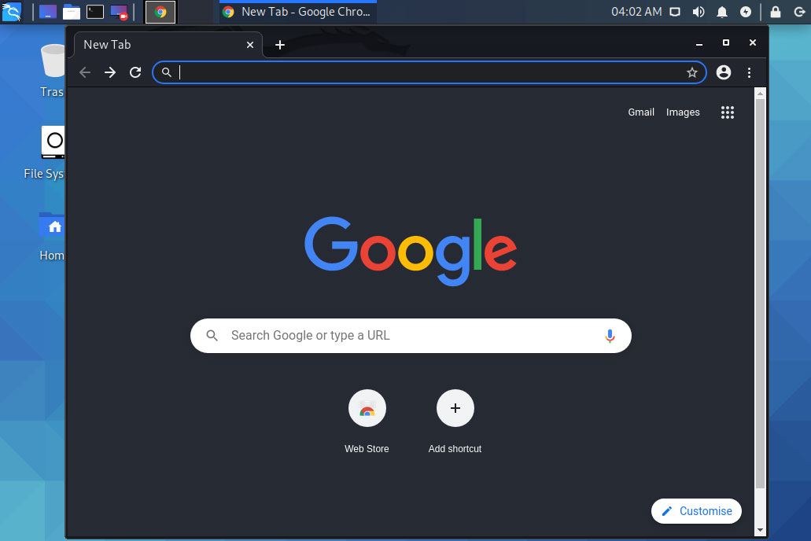Open the Chrome Web Store shortcut
811x541 pixels.
pos(367,408)
